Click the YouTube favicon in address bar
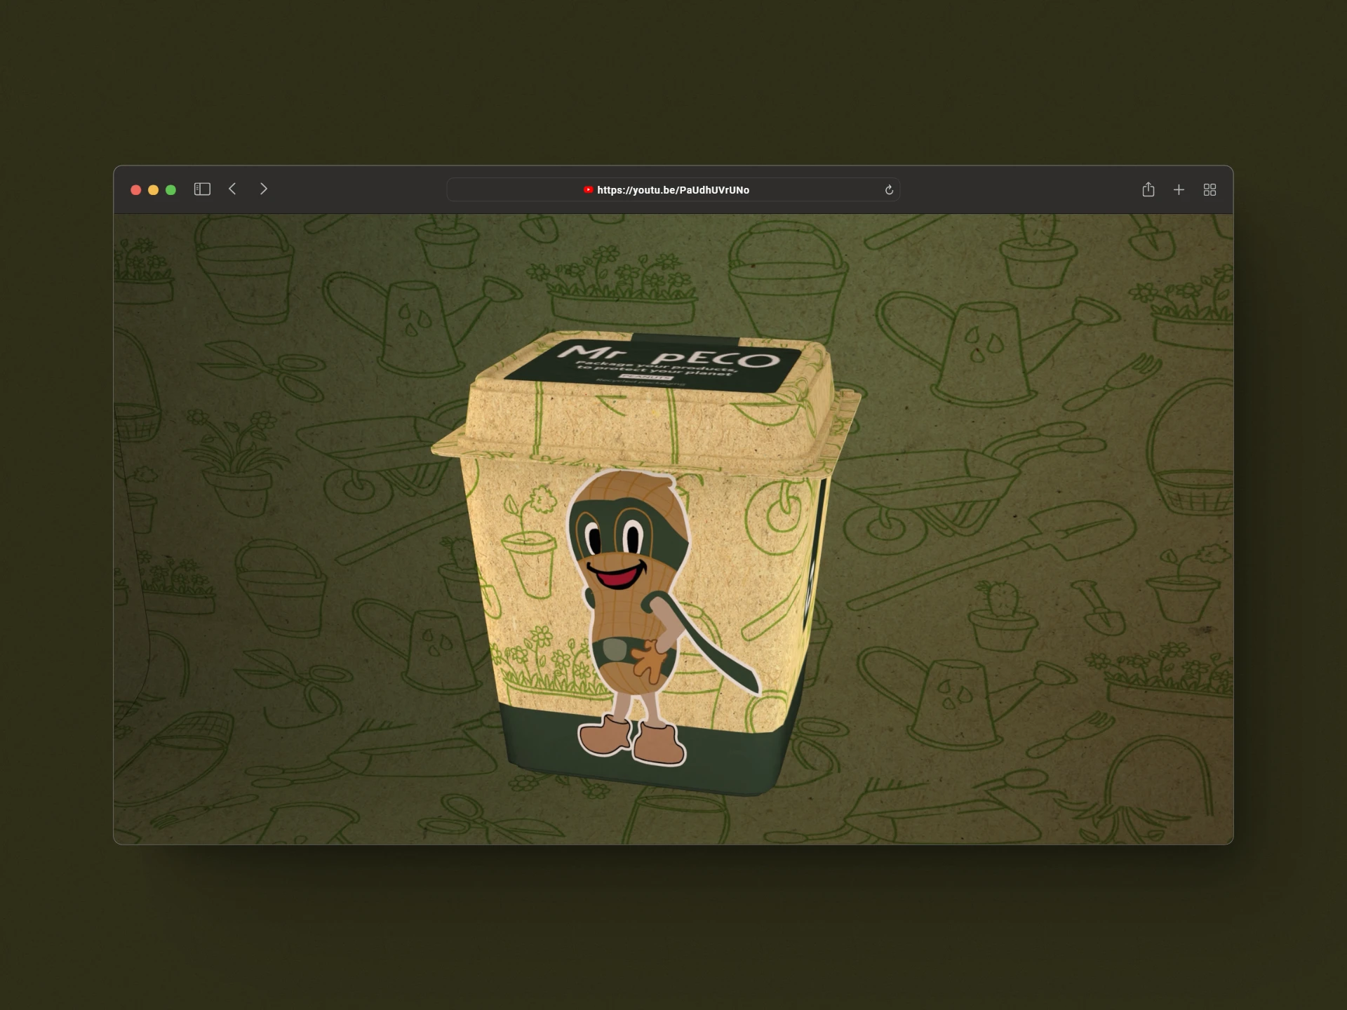Viewport: 1347px width, 1010px height. 588,190
